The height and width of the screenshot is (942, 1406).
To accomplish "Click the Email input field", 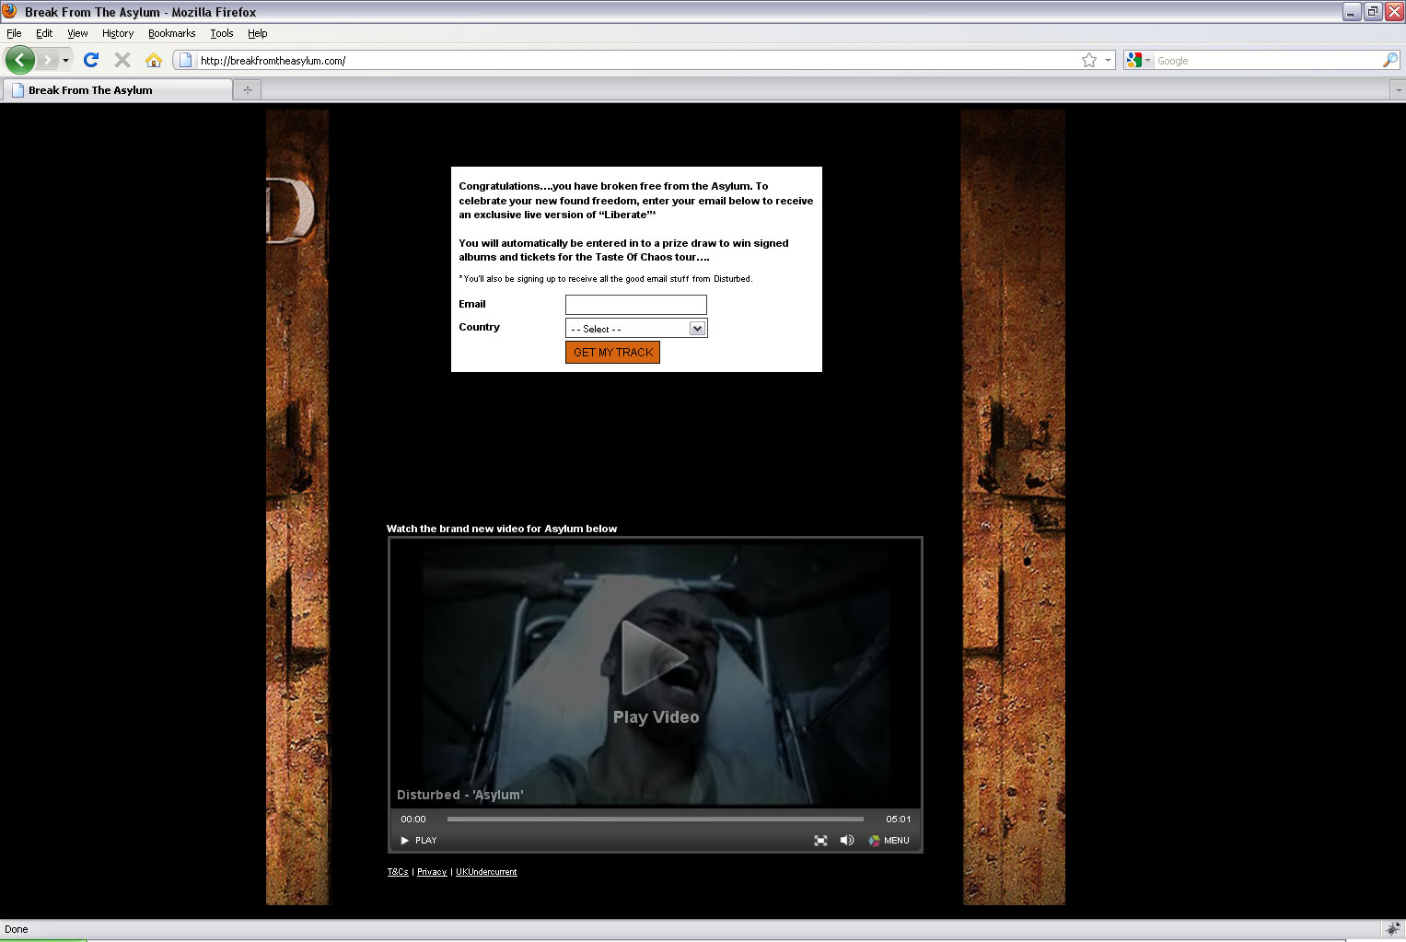I will click(x=636, y=305).
